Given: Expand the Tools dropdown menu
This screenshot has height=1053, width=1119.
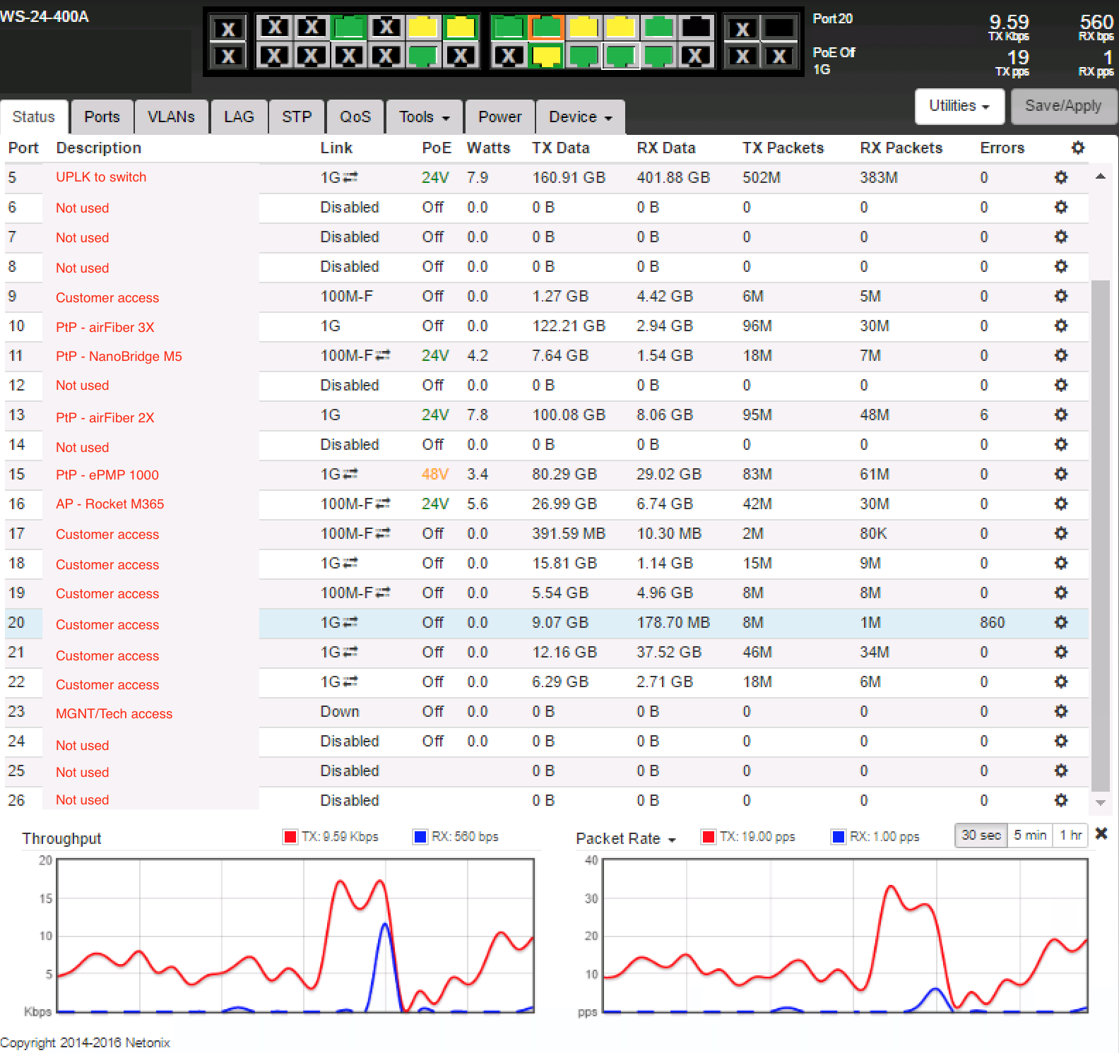Looking at the screenshot, I should coord(424,117).
